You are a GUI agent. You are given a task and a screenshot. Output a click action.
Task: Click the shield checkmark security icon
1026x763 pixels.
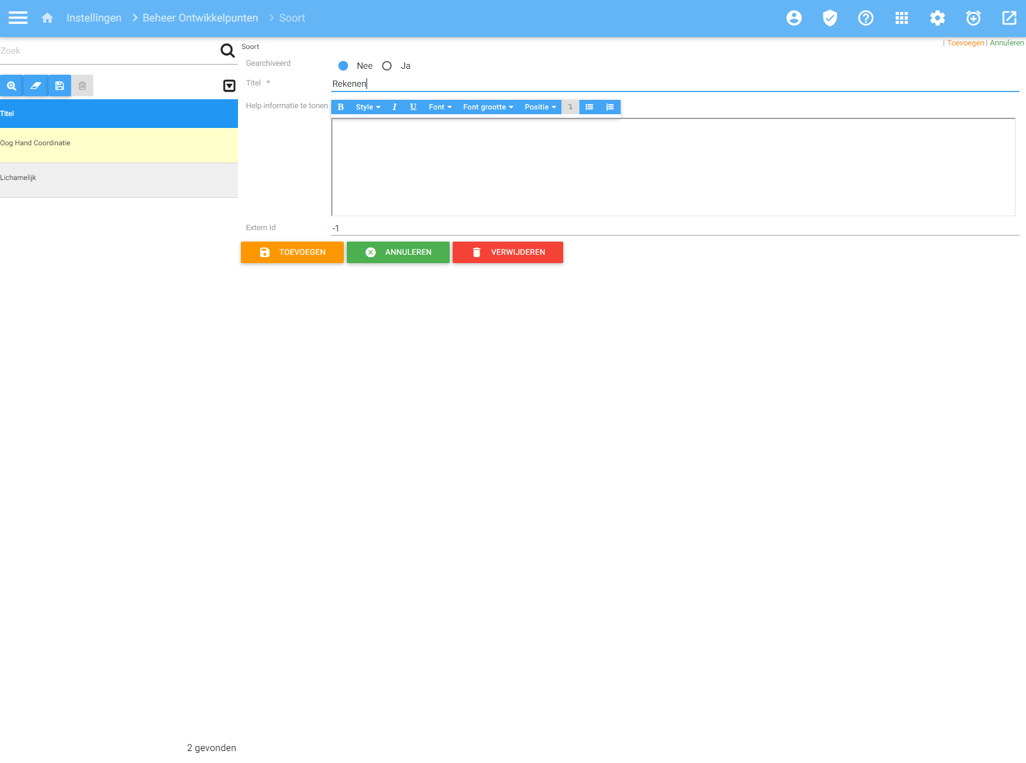[829, 18]
